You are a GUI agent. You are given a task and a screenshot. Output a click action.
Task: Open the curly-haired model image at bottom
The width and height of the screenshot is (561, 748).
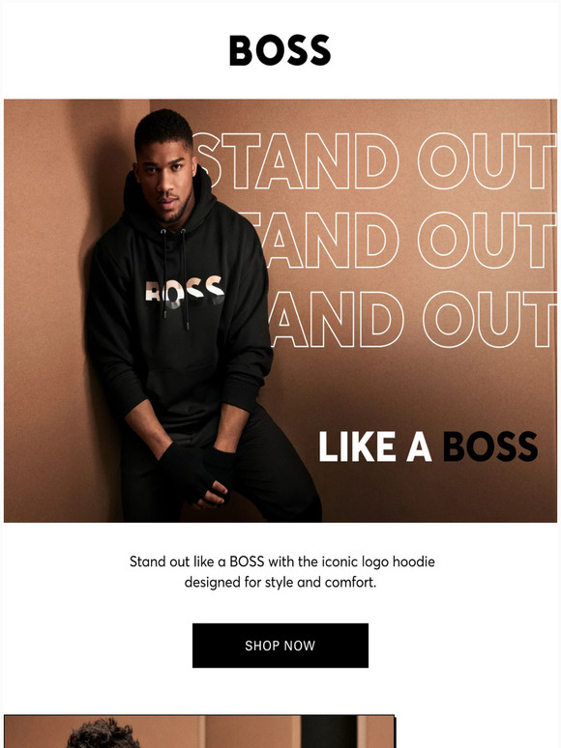[199, 732]
